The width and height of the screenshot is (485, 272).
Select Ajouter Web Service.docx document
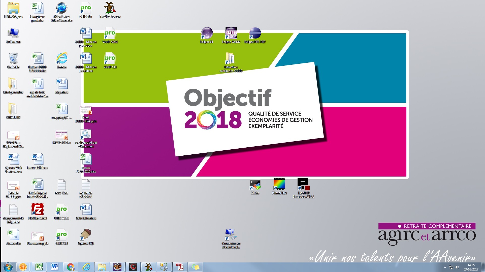point(13,163)
